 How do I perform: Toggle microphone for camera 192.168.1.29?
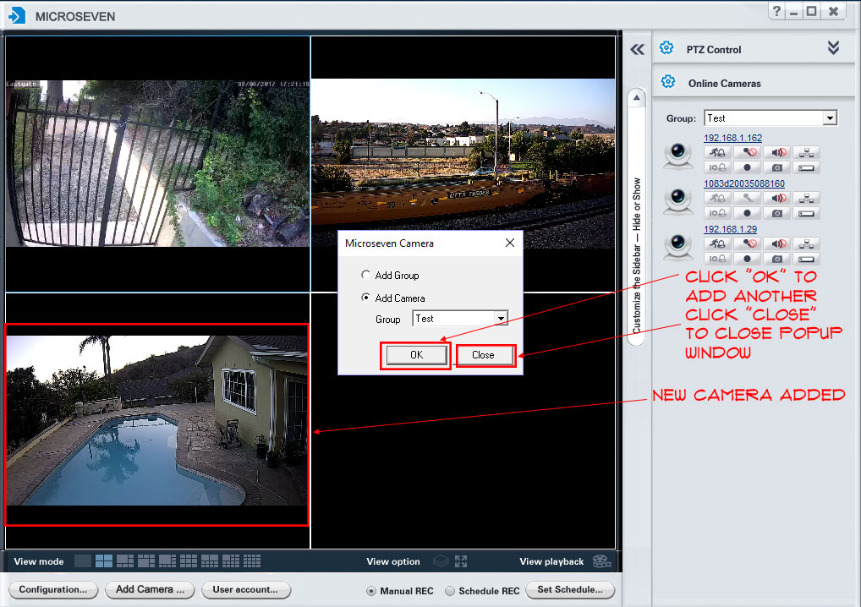click(748, 243)
